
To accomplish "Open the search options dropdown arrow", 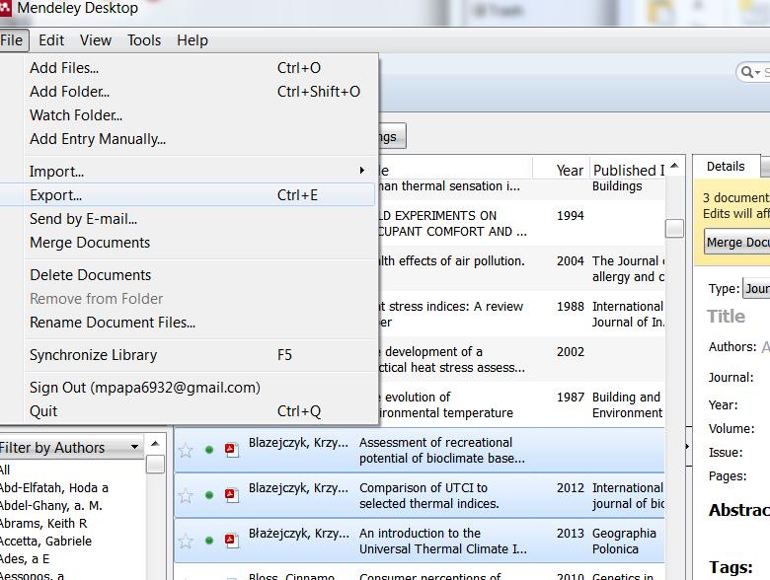I will (x=758, y=73).
